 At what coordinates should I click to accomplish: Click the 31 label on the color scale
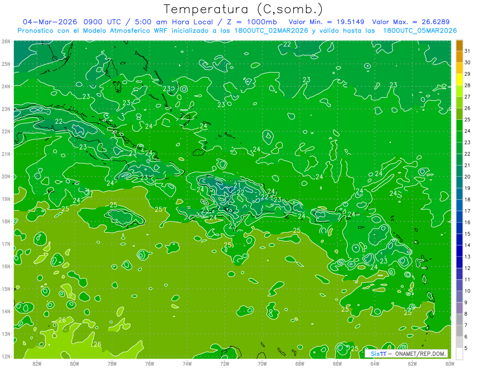pos(467,51)
